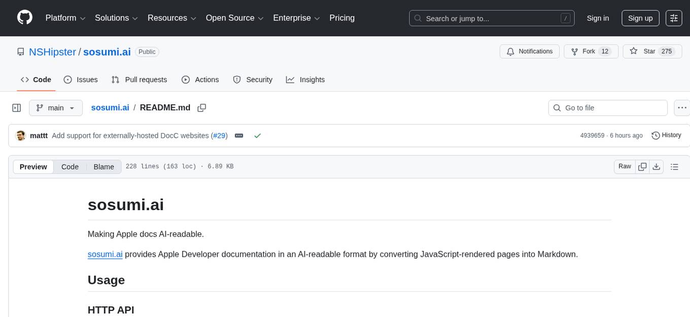Screen dimensions: 690x317
Task: Show commit status check details
Action: (x=257, y=136)
